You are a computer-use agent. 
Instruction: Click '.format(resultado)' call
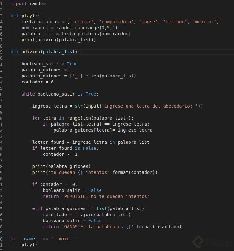(158, 227)
